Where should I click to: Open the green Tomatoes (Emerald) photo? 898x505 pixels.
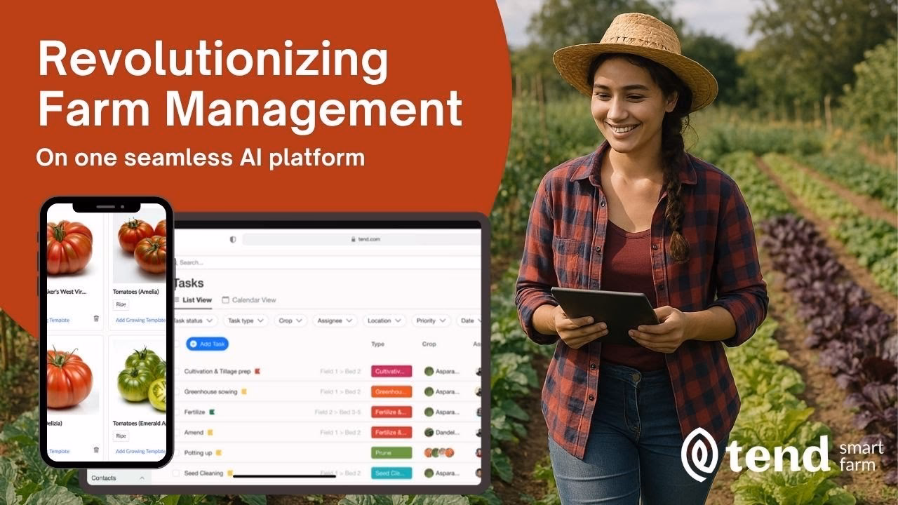pyautogui.click(x=140, y=378)
